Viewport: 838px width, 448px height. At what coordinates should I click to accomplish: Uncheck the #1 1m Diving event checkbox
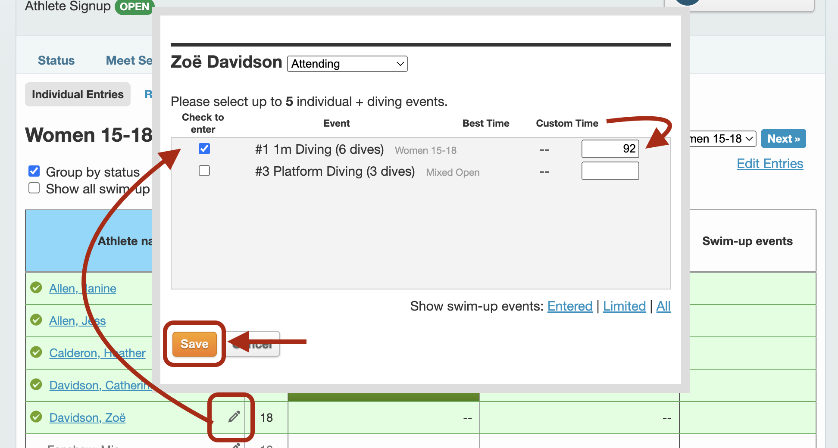click(204, 149)
